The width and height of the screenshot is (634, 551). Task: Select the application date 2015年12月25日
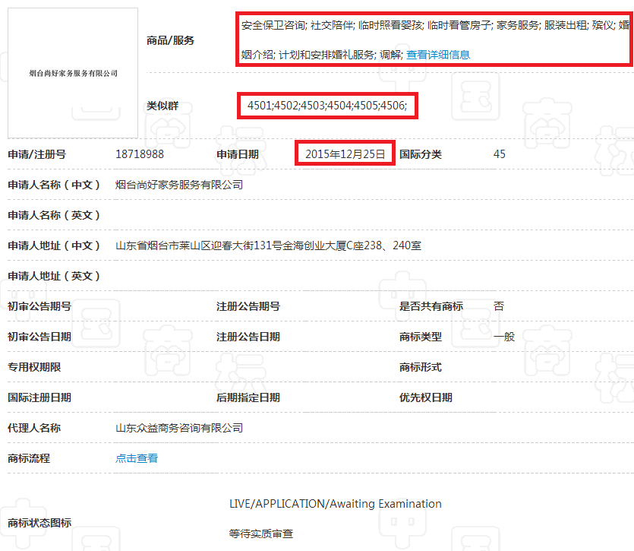(345, 154)
